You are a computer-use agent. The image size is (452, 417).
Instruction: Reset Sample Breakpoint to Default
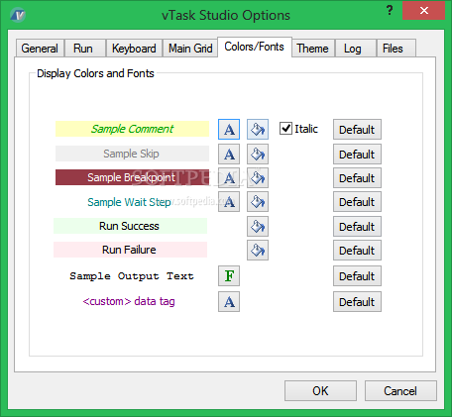pos(357,178)
